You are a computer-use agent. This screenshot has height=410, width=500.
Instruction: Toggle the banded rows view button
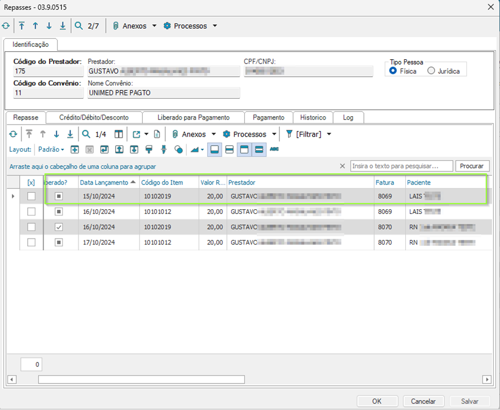pyautogui.click(x=259, y=149)
